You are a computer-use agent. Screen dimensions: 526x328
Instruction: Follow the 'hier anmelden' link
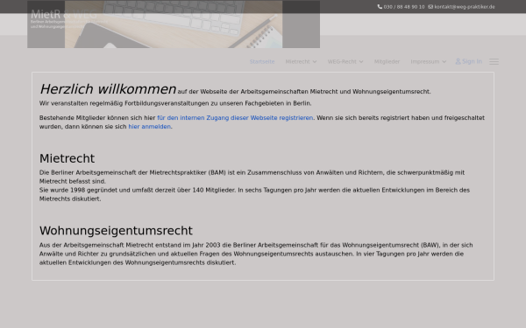tap(150, 127)
